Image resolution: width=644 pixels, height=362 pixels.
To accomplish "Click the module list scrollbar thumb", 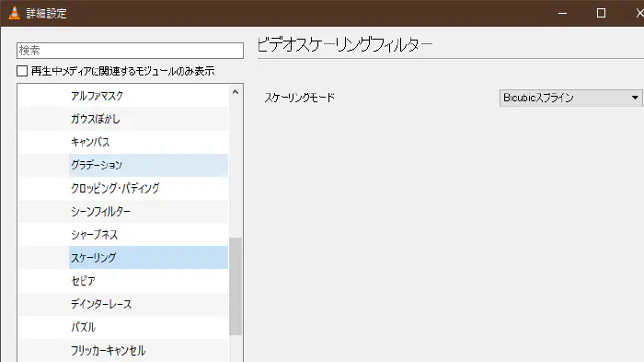I will pos(236,286).
